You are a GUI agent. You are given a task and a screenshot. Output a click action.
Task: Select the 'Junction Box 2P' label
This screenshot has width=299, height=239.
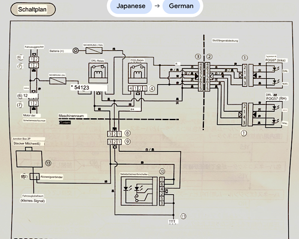22,139
